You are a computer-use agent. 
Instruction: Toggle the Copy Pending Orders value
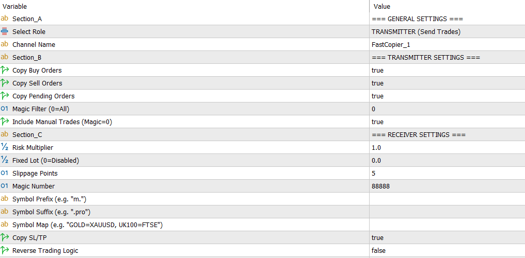(x=377, y=96)
